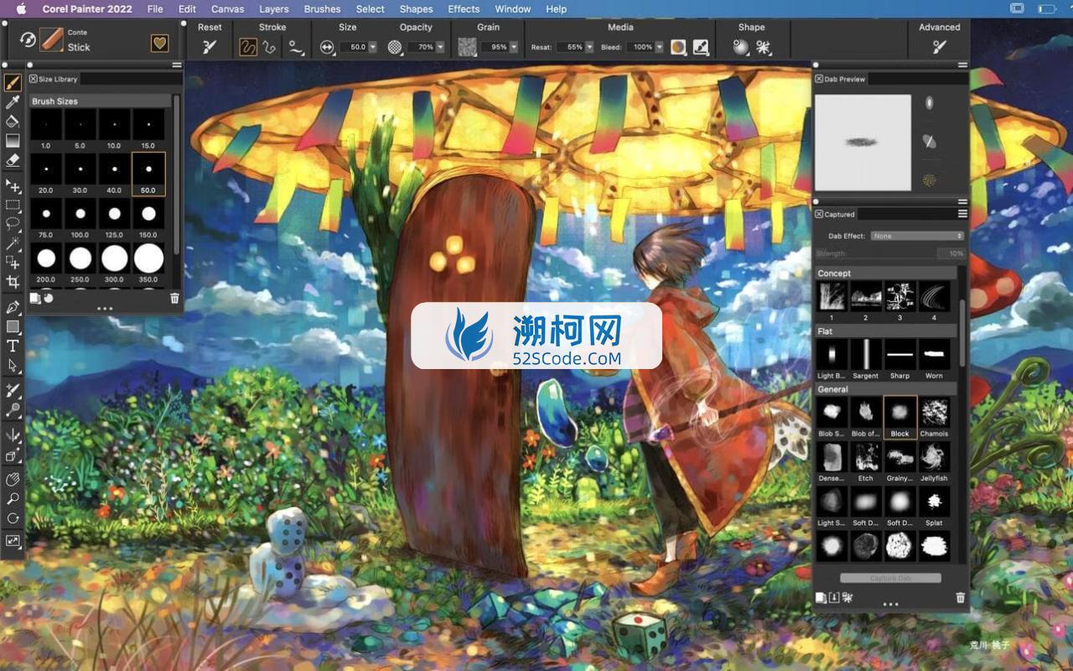This screenshot has height=671, width=1073.
Task: Open the Shapes menu
Action: pos(416,9)
